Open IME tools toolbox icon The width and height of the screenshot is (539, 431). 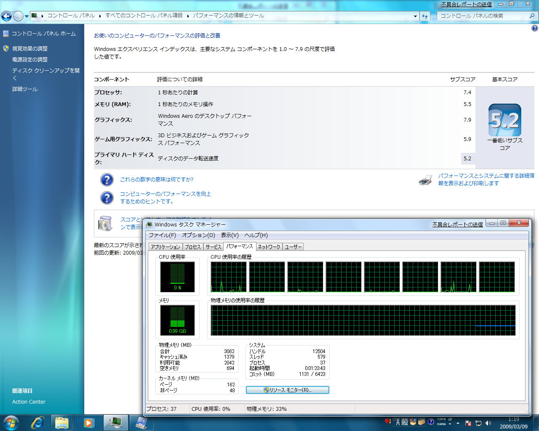[422, 422]
